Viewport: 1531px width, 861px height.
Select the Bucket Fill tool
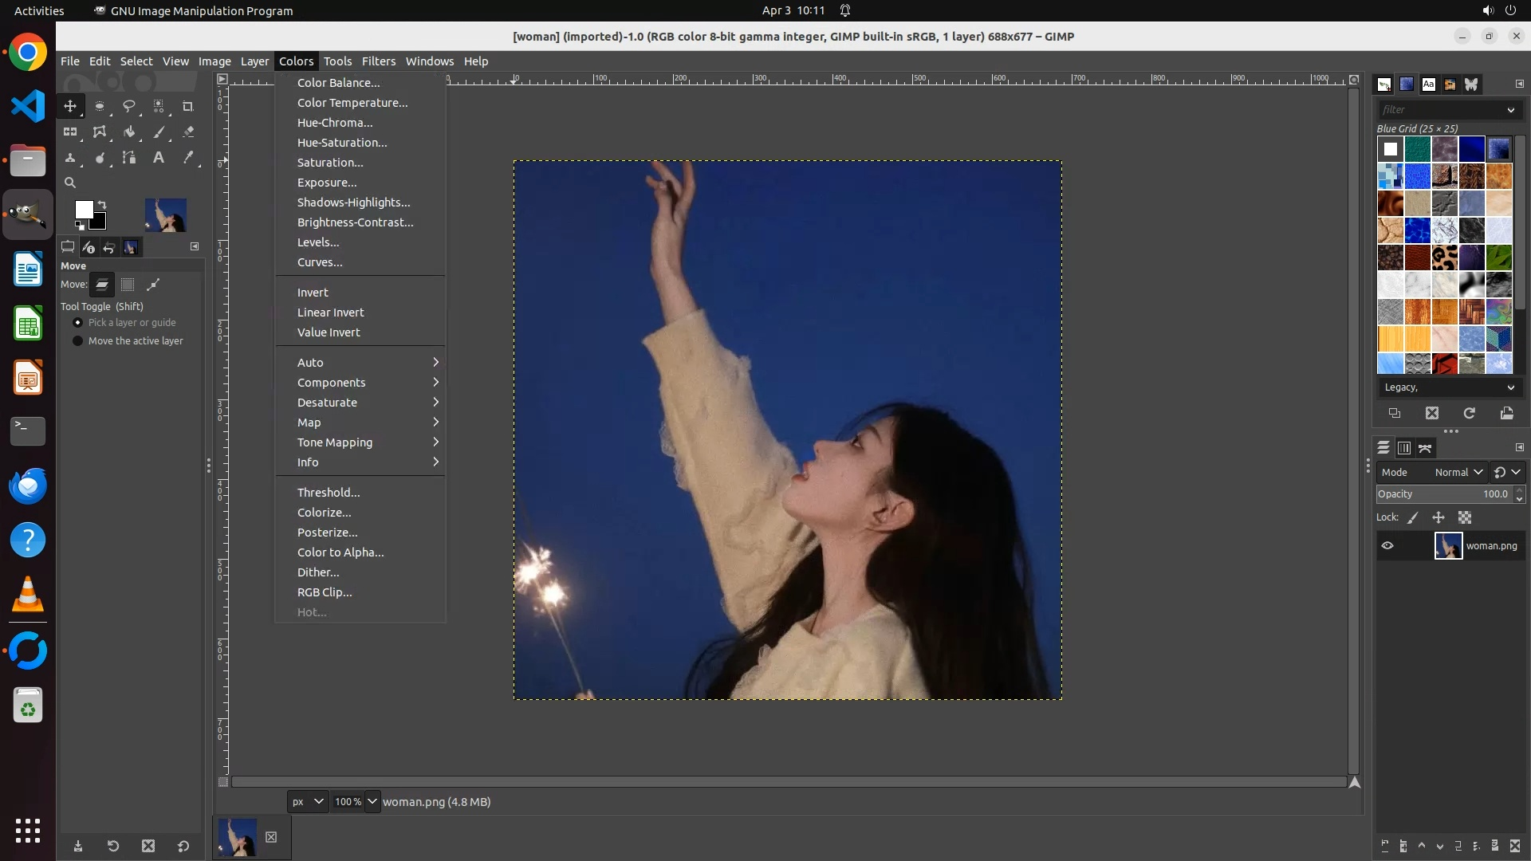point(129,132)
